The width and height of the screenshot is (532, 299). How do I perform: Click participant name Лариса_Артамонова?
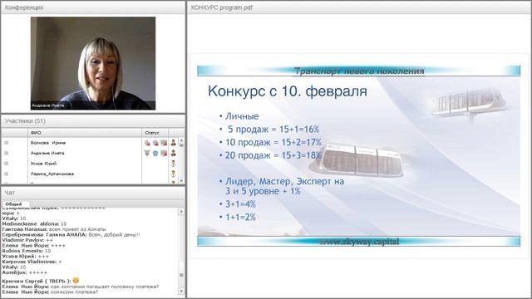(52, 174)
